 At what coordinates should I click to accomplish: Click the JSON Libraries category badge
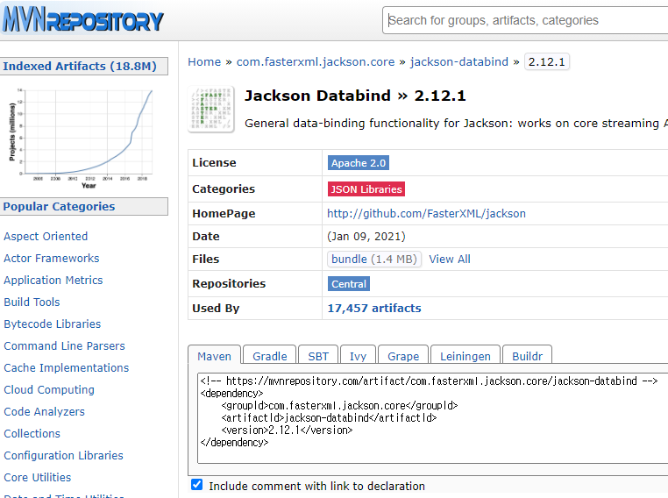pos(366,189)
